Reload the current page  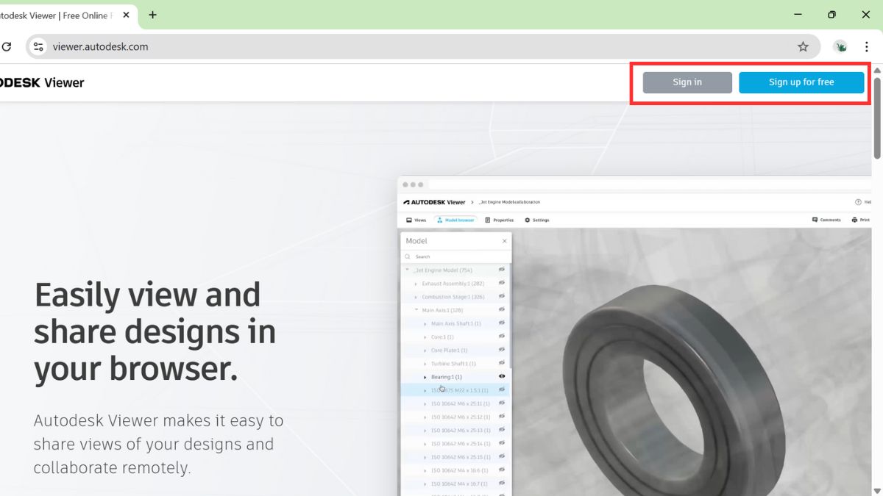[x=7, y=46]
